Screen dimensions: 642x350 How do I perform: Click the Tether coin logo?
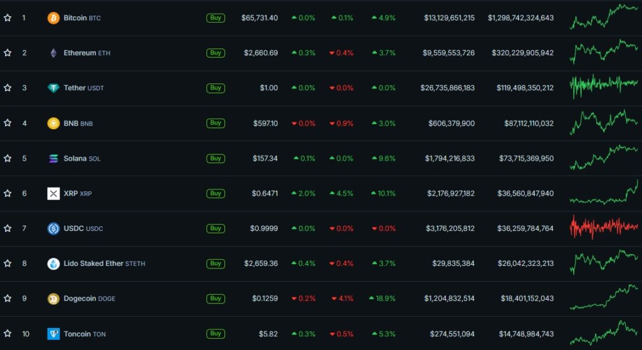click(53, 88)
